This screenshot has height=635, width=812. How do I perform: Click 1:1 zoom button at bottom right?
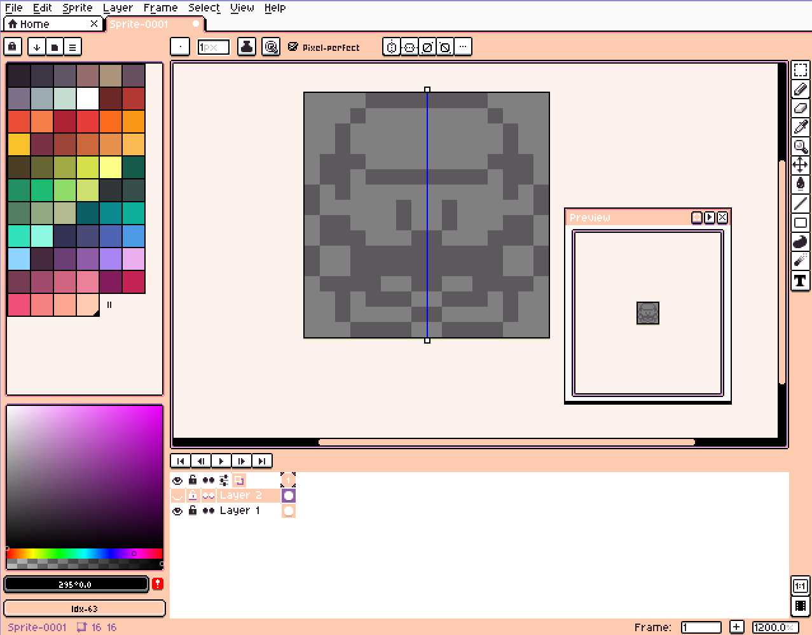[801, 586]
